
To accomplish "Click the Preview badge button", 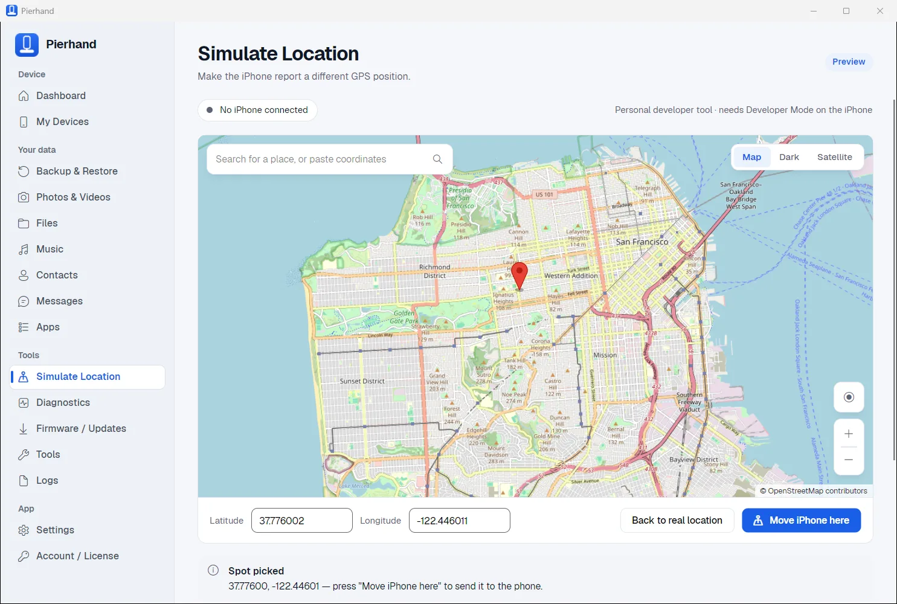I will coord(849,62).
